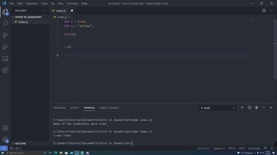This screenshot has height=155, width=277.
Task: Open weather widget in system tray
Action: coord(245,153)
